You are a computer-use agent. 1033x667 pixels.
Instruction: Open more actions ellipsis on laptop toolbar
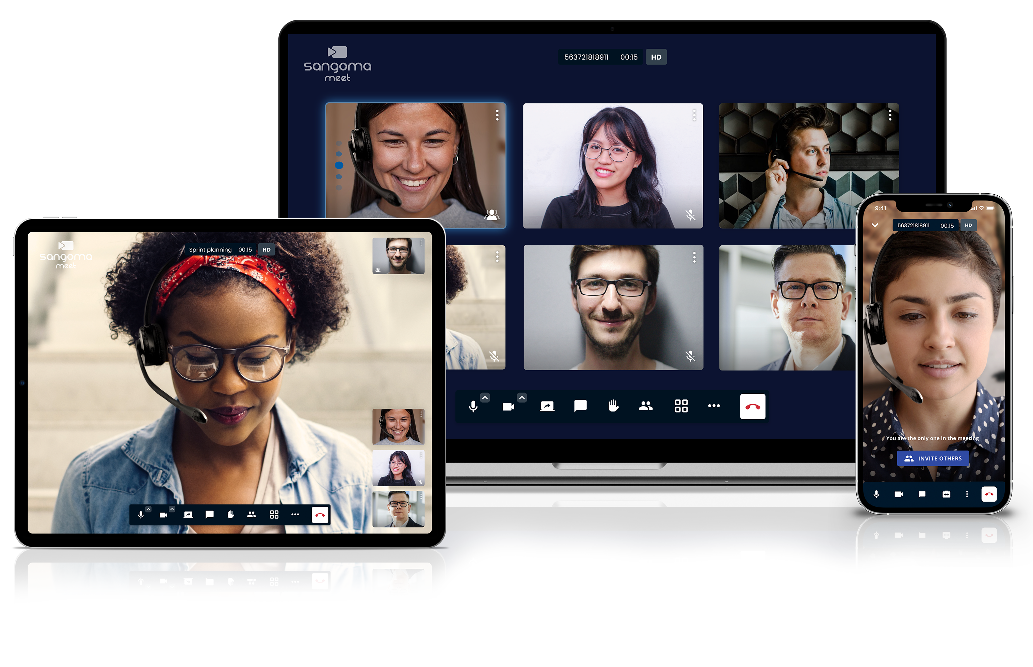pos(714,406)
